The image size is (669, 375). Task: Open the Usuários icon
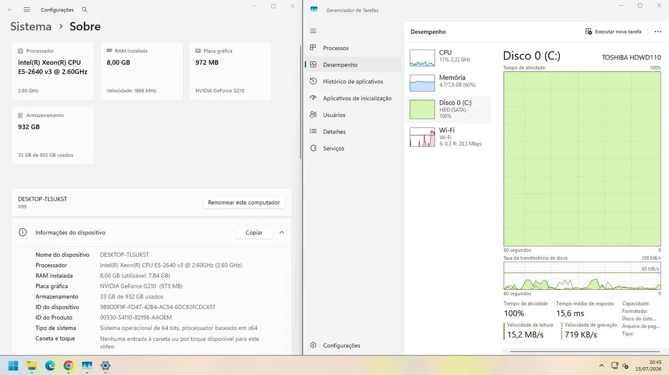313,115
